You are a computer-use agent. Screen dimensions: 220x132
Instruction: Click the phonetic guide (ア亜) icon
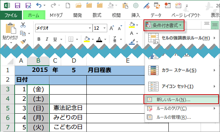click(115, 39)
